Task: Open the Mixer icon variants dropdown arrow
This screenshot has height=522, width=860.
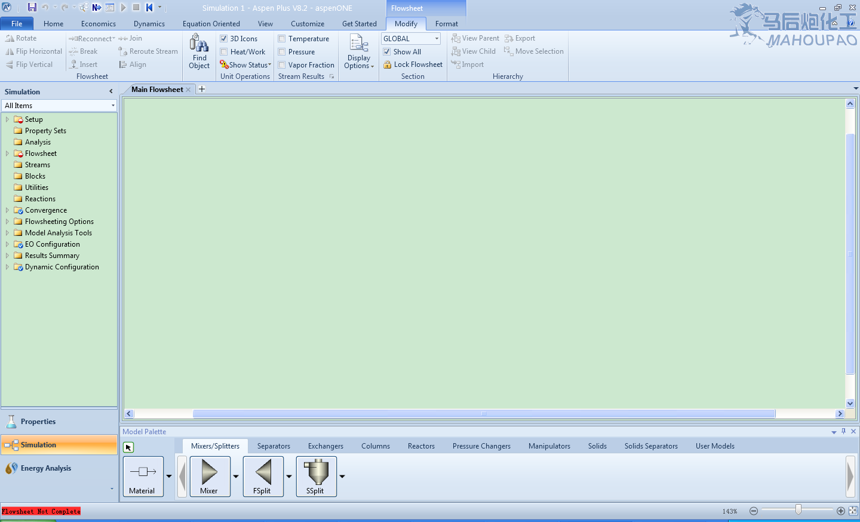Action: click(236, 477)
